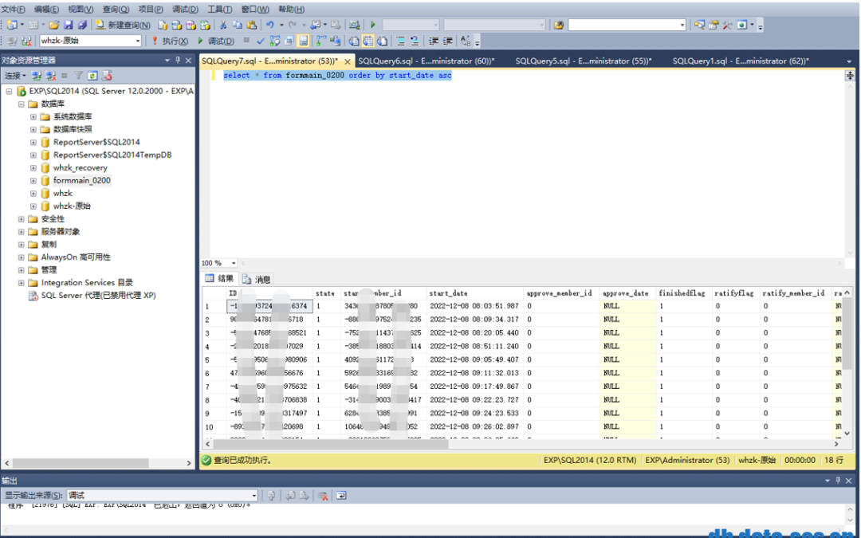
Task: Toggle Include Actual Execution Plan icon
Action: pos(321,41)
